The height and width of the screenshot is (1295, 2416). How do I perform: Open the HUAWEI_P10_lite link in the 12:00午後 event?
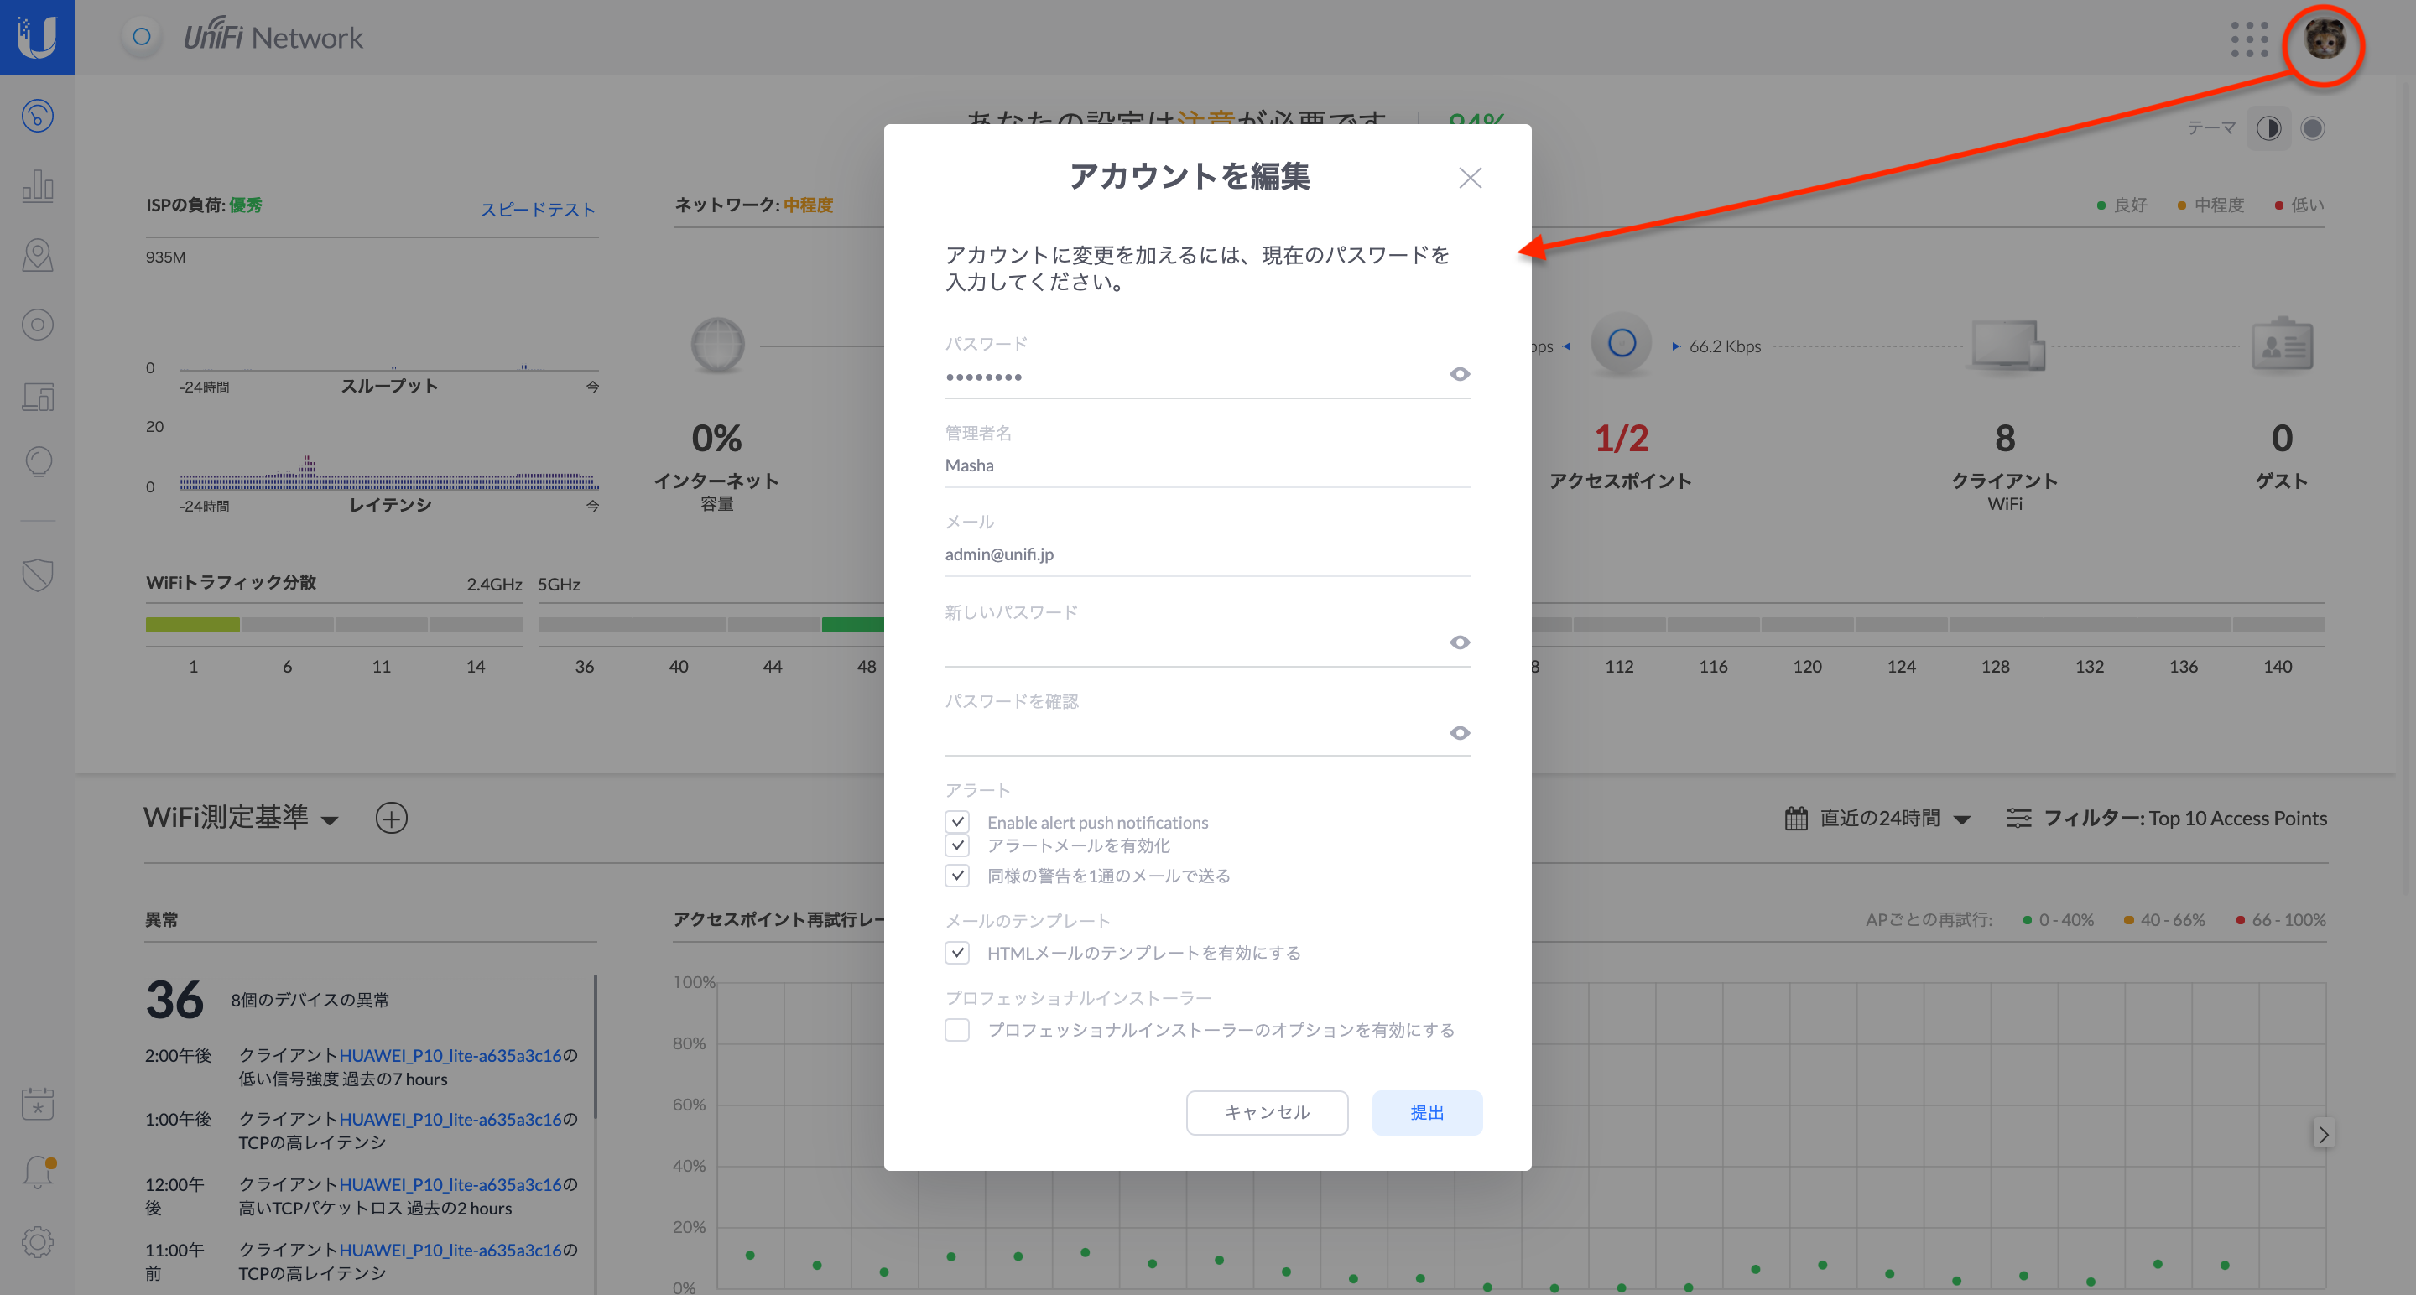click(450, 1184)
